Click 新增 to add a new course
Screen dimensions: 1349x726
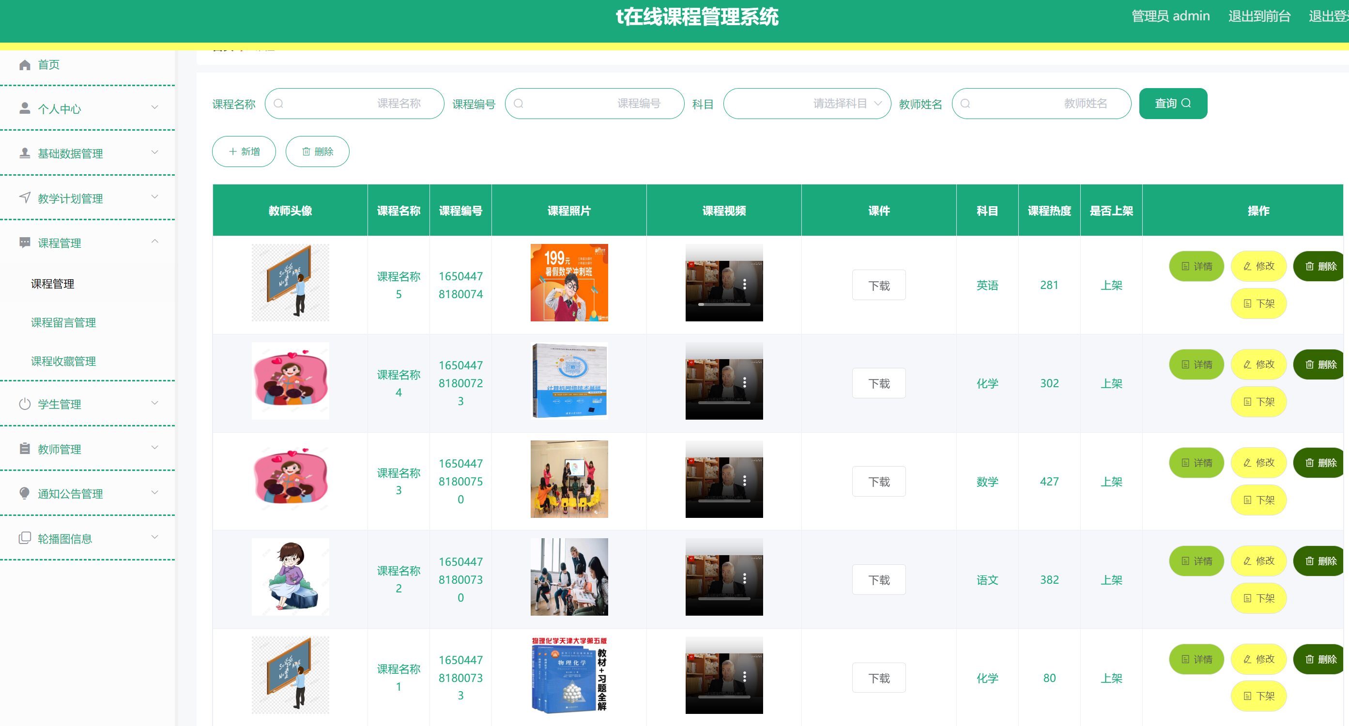(244, 151)
